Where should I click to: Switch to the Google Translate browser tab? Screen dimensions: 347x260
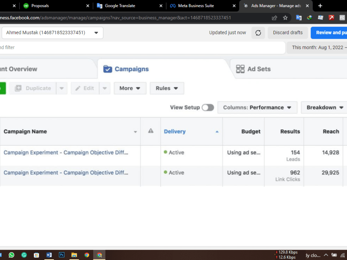tap(129, 6)
